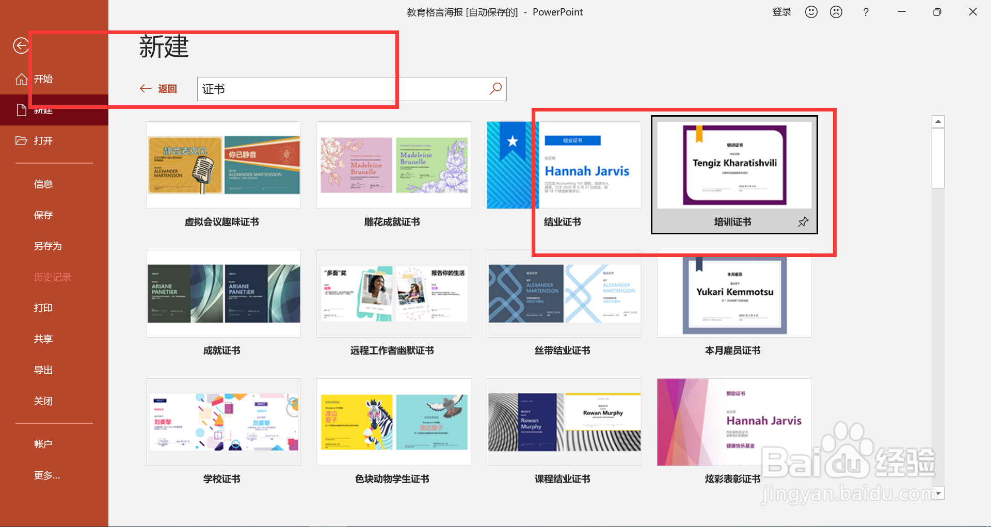Click the left arrow icon beside 返回
The image size is (991, 527).
[146, 89]
